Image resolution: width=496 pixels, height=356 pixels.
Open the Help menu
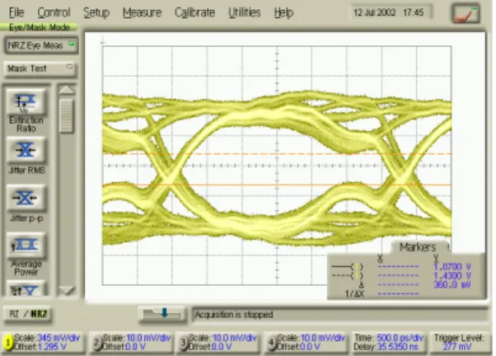(x=283, y=12)
